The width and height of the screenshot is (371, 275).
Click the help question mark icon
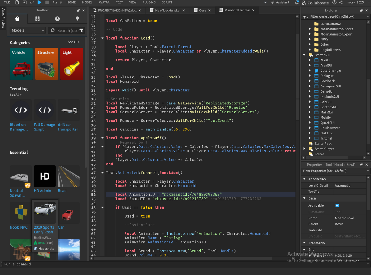pyautogui.click(x=335, y=2)
